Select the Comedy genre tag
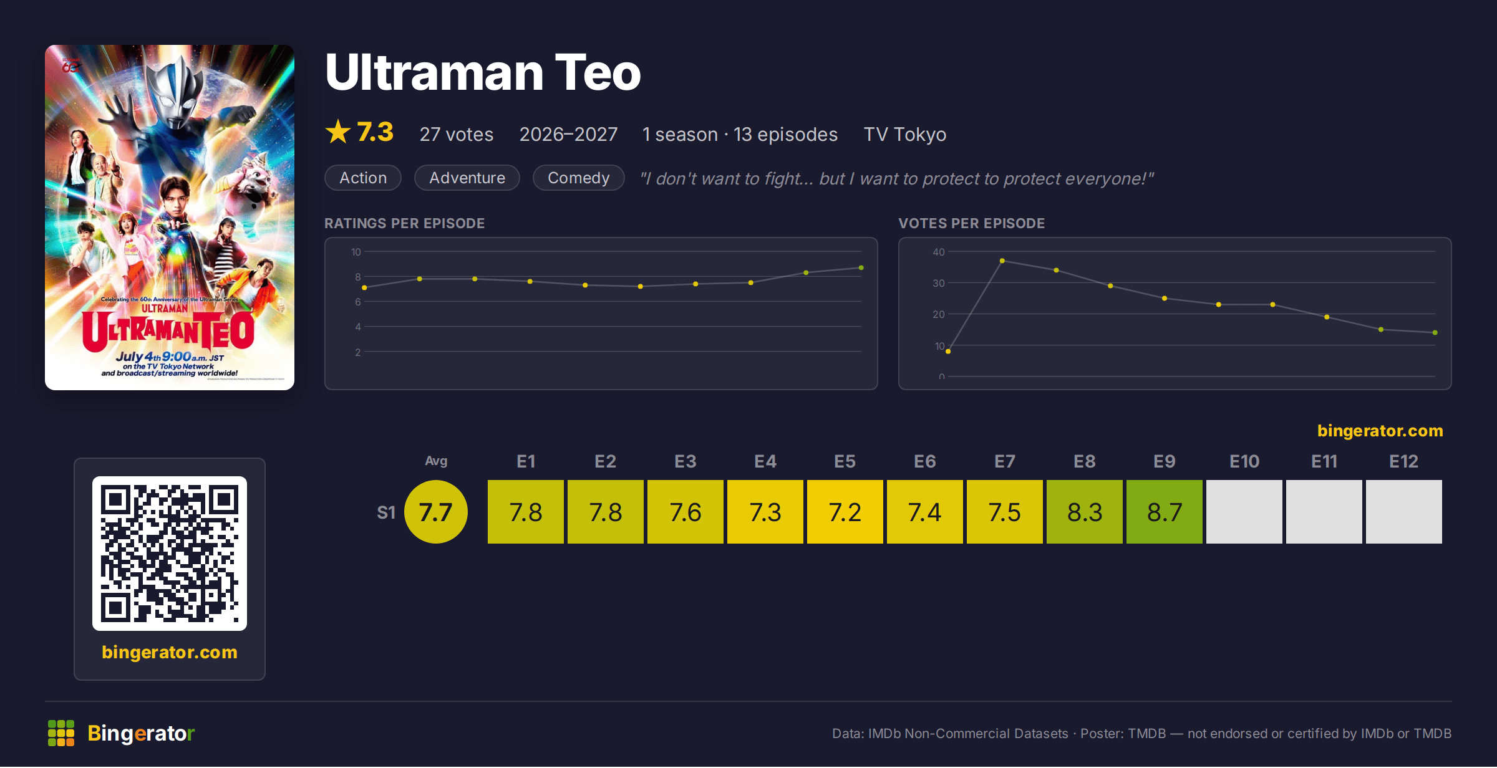The width and height of the screenshot is (1497, 768). 579,178
